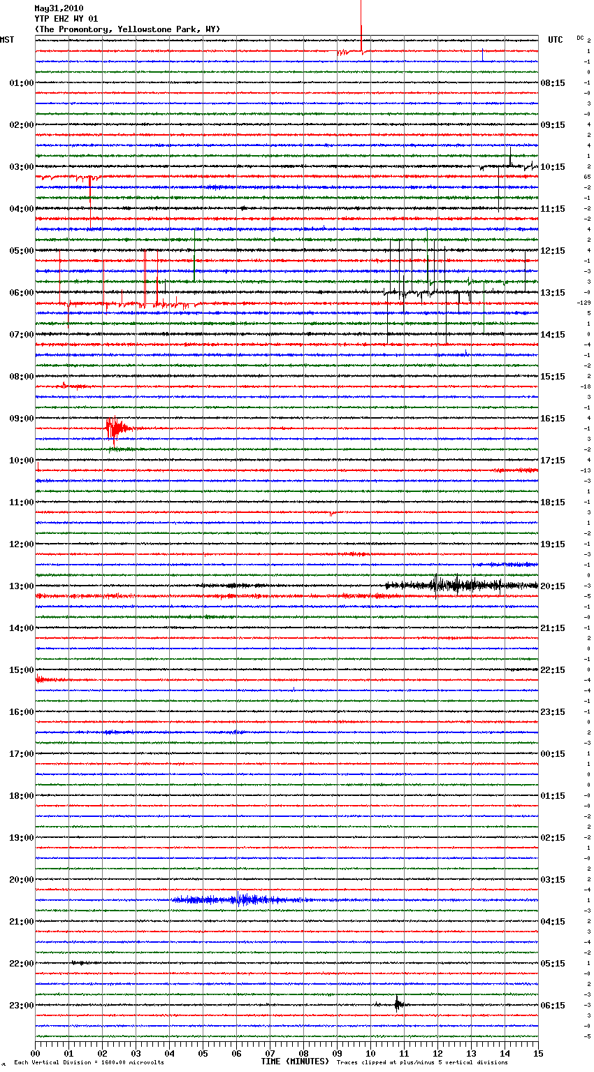
Task: Click the 03:15 UTC time label
Action: (553, 880)
